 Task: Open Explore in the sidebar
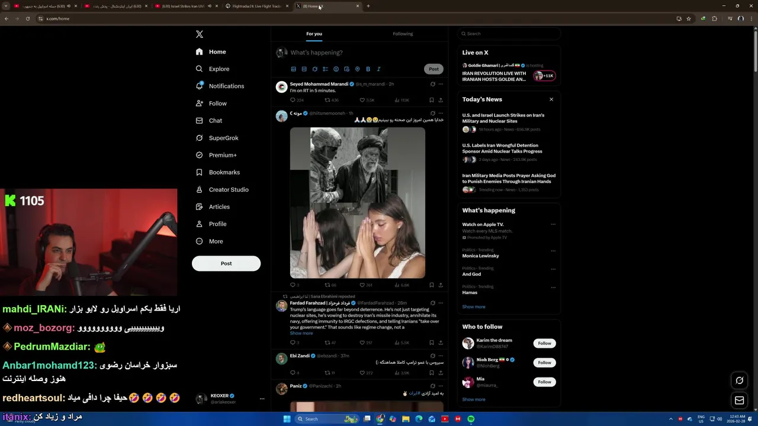(213, 69)
